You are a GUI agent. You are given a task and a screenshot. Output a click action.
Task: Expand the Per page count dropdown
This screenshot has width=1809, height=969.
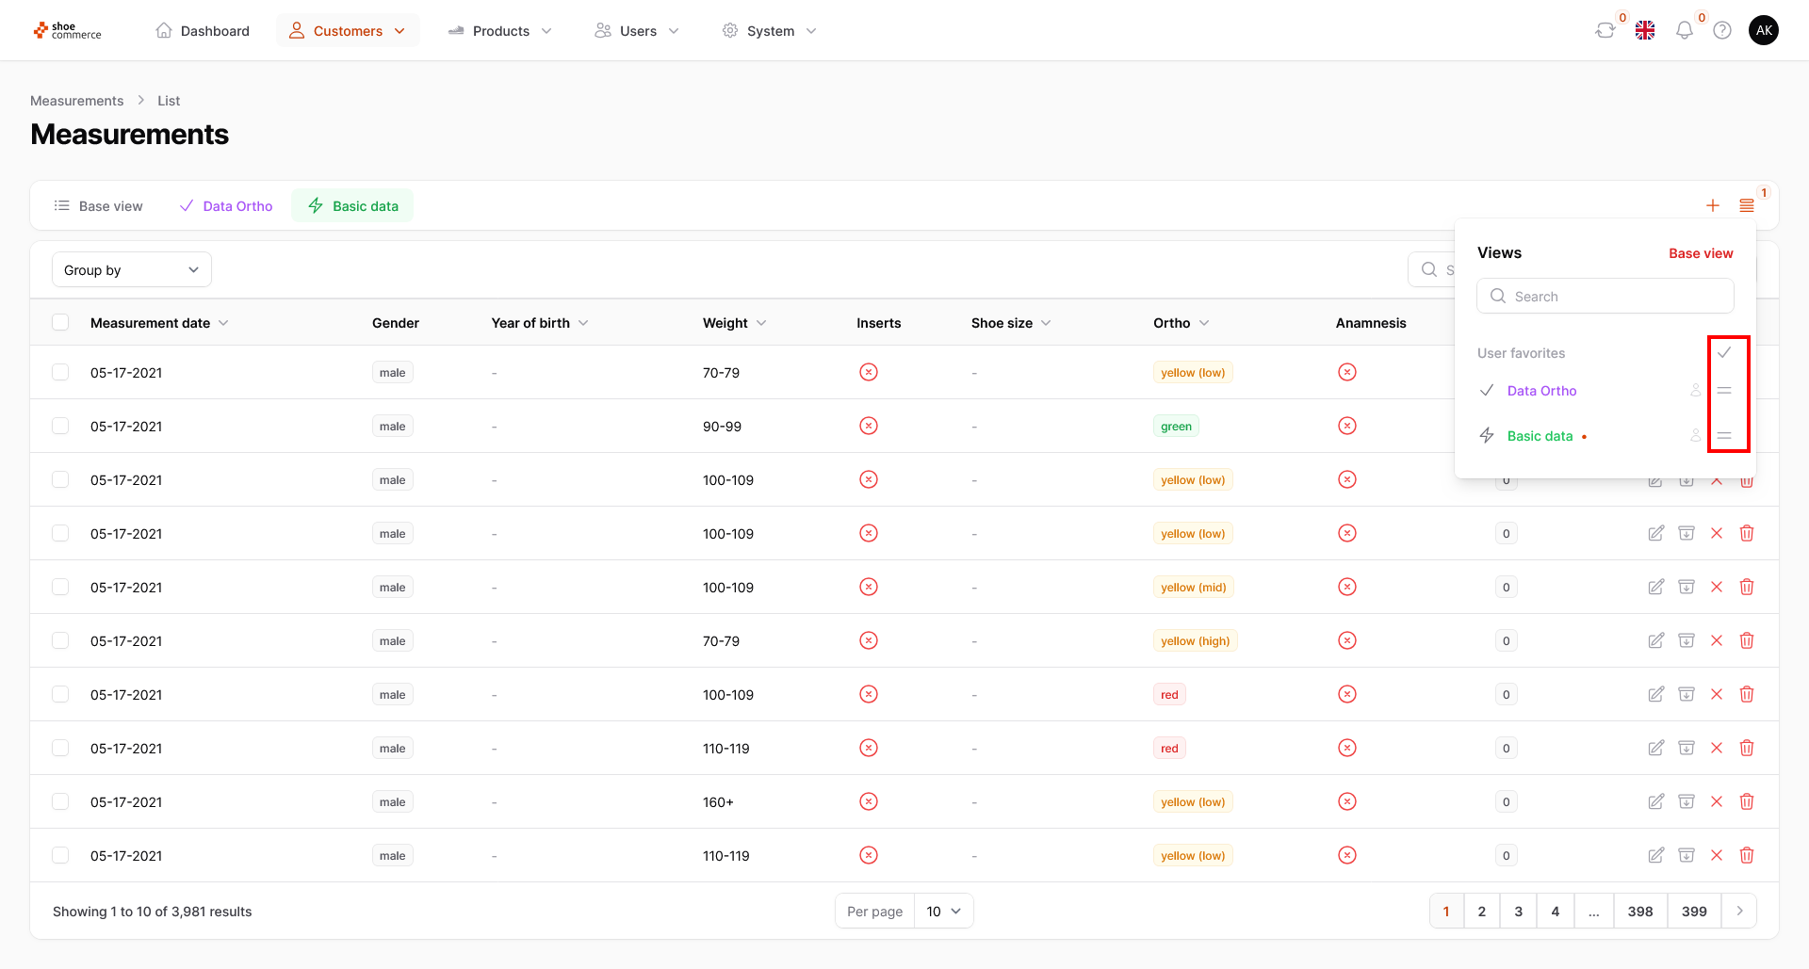[943, 912]
